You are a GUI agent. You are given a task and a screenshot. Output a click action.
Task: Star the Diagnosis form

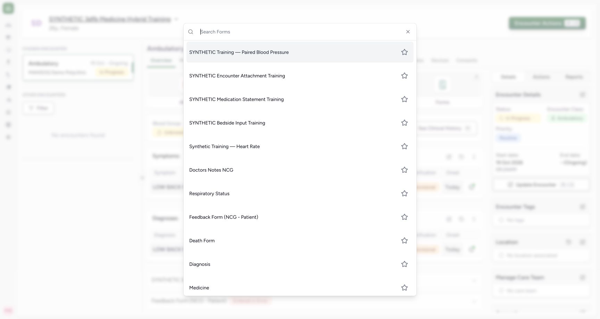point(405,264)
